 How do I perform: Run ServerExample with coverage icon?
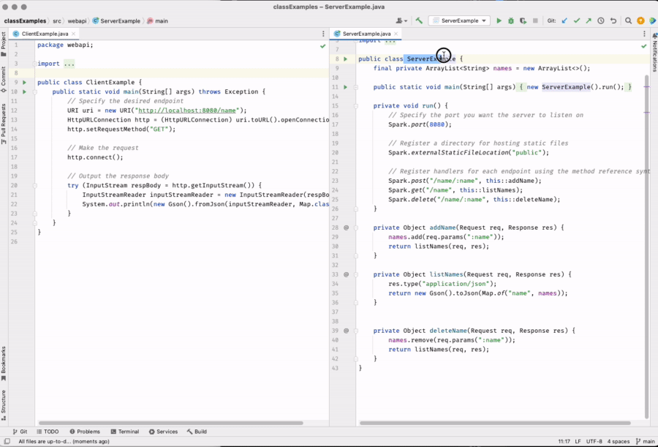pos(523,20)
